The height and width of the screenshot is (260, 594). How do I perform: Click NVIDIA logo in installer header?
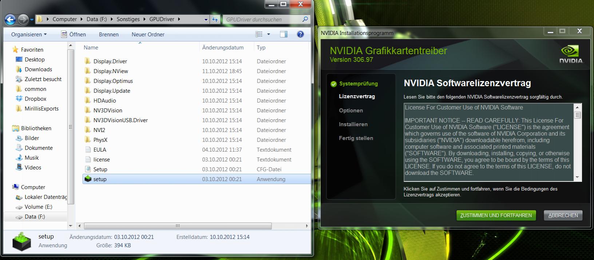[x=571, y=55]
